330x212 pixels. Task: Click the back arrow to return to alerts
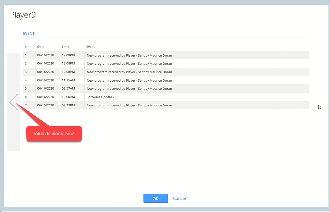[x=14, y=102]
